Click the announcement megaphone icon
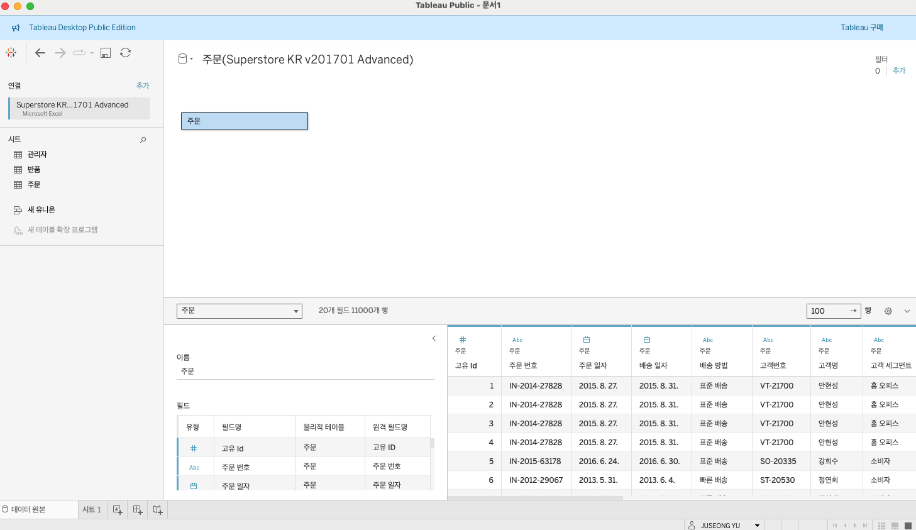 pos(16,28)
